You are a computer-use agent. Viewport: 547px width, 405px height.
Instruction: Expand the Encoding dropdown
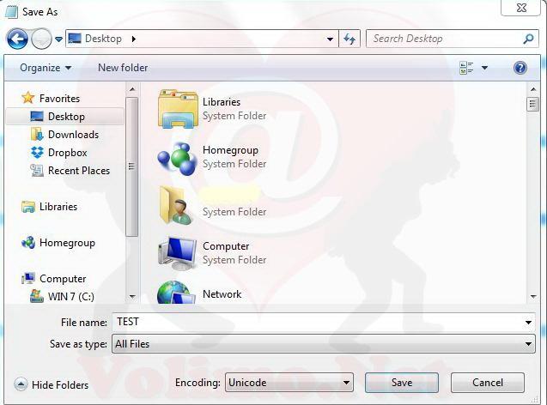pyautogui.click(x=347, y=383)
